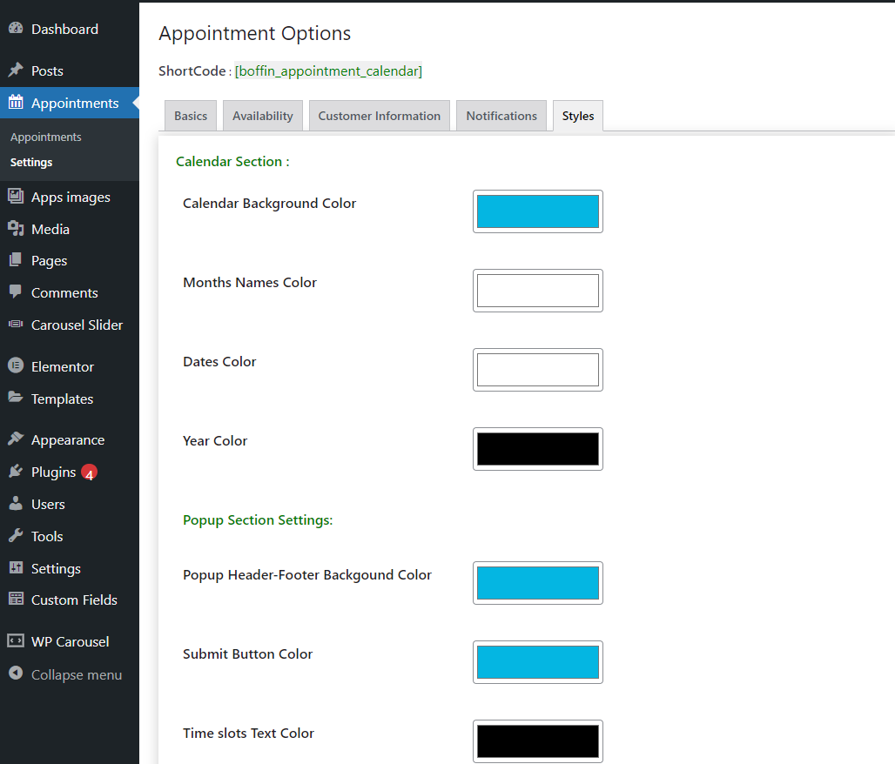Pick Months Names Color swatch

point(538,291)
